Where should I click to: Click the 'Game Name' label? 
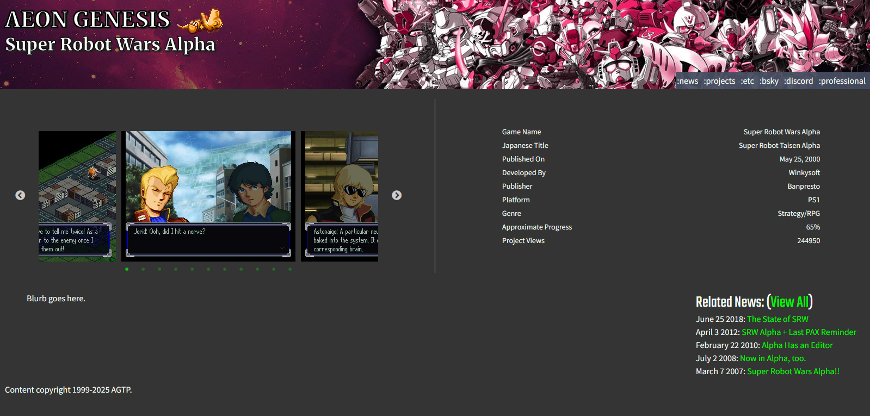[x=521, y=132]
